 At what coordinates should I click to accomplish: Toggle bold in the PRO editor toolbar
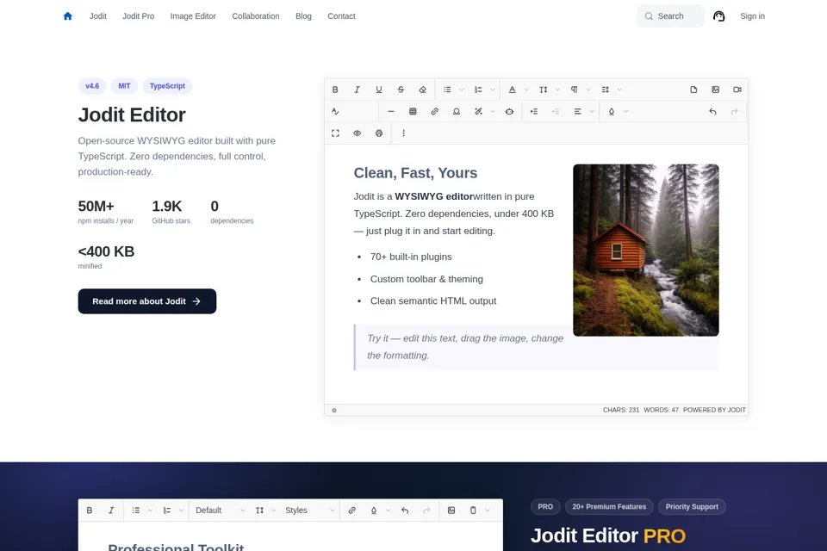tap(90, 511)
